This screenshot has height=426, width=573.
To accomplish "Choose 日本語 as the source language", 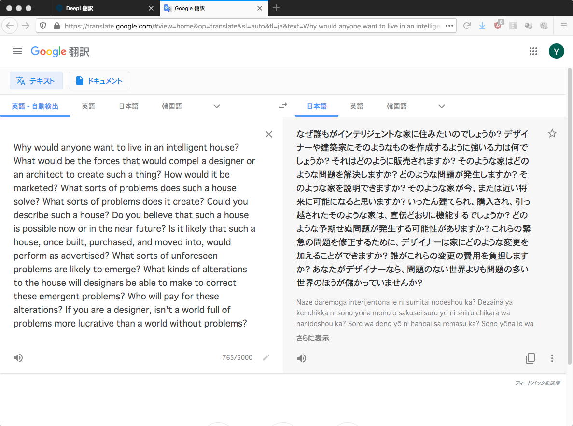I will tap(128, 106).
